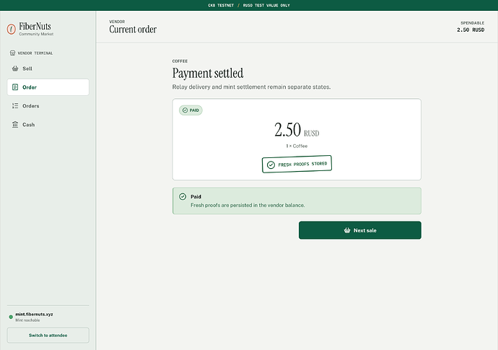This screenshot has height=350, width=498.
Task: Click the '1 × Coffee' line item
Action: click(297, 146)
